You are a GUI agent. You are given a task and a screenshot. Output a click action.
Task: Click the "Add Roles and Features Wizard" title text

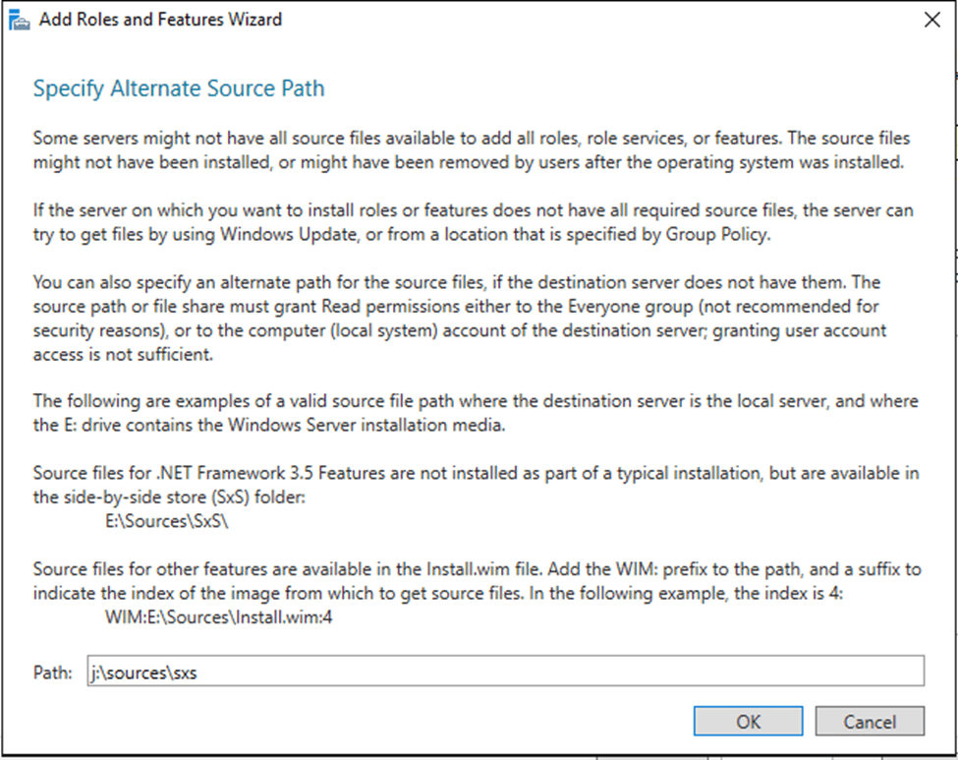[x=160, y=20]
